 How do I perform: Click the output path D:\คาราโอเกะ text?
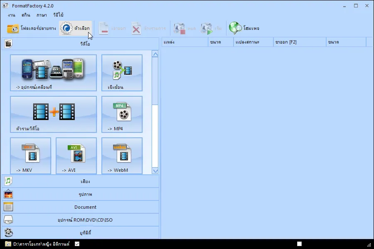pyautogui.click(x=41, y=244)
